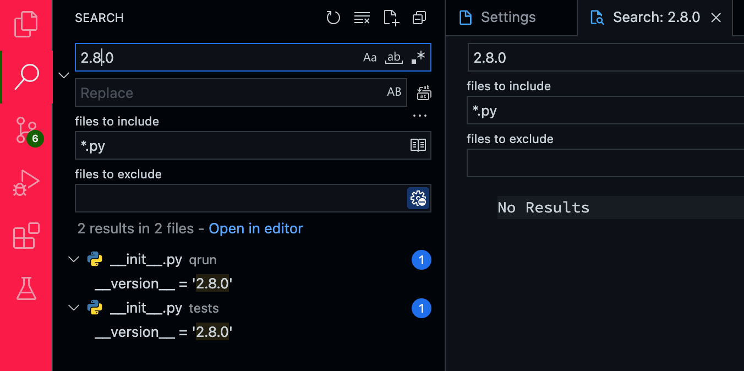Open the Run and Debug view

click(26, 182)
